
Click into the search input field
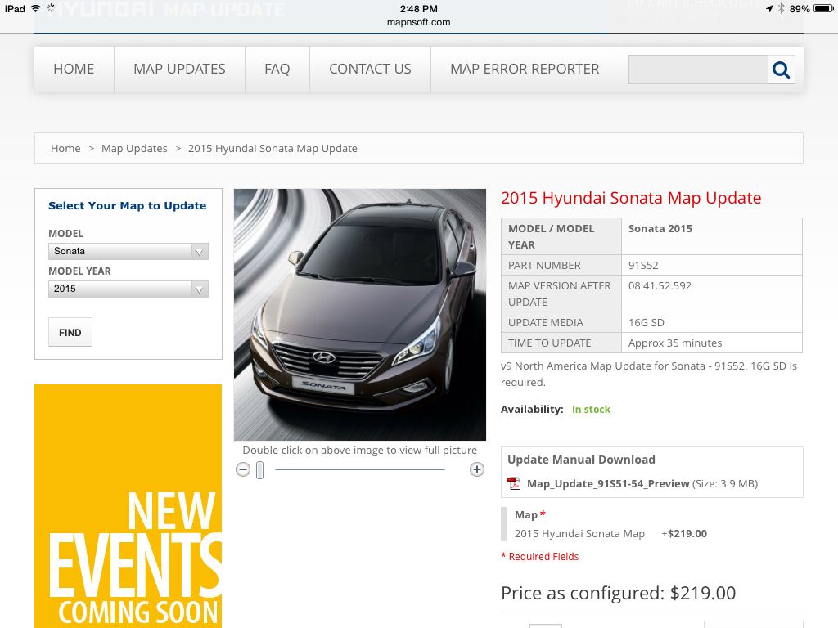[x=698, y=70]
